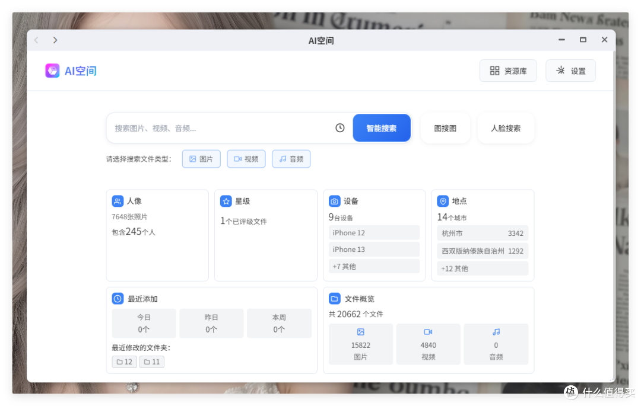The image size is (641, 406).
Task: Open the 0 音频 overview tile
Action: click(496, 344)
